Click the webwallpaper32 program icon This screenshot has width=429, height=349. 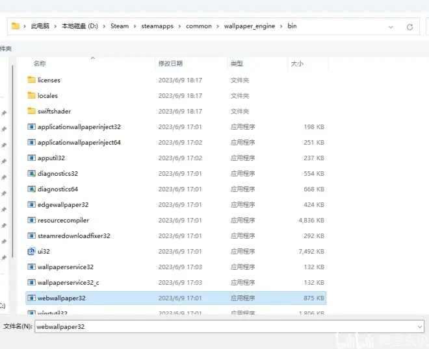point(31,298)
